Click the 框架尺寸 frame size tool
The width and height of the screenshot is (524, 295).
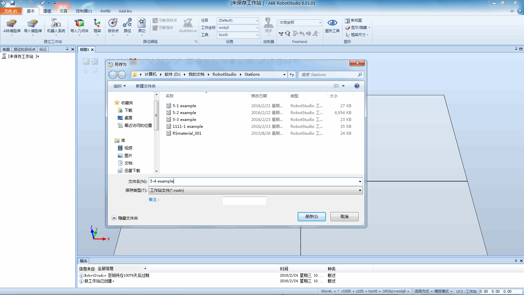pos(357,35)
